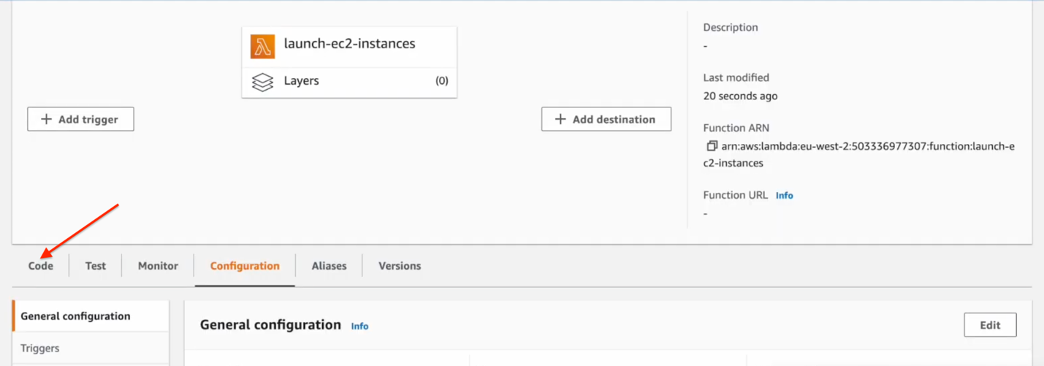Click the '20 seconds ago' timestamp

(x=740, y=96)
